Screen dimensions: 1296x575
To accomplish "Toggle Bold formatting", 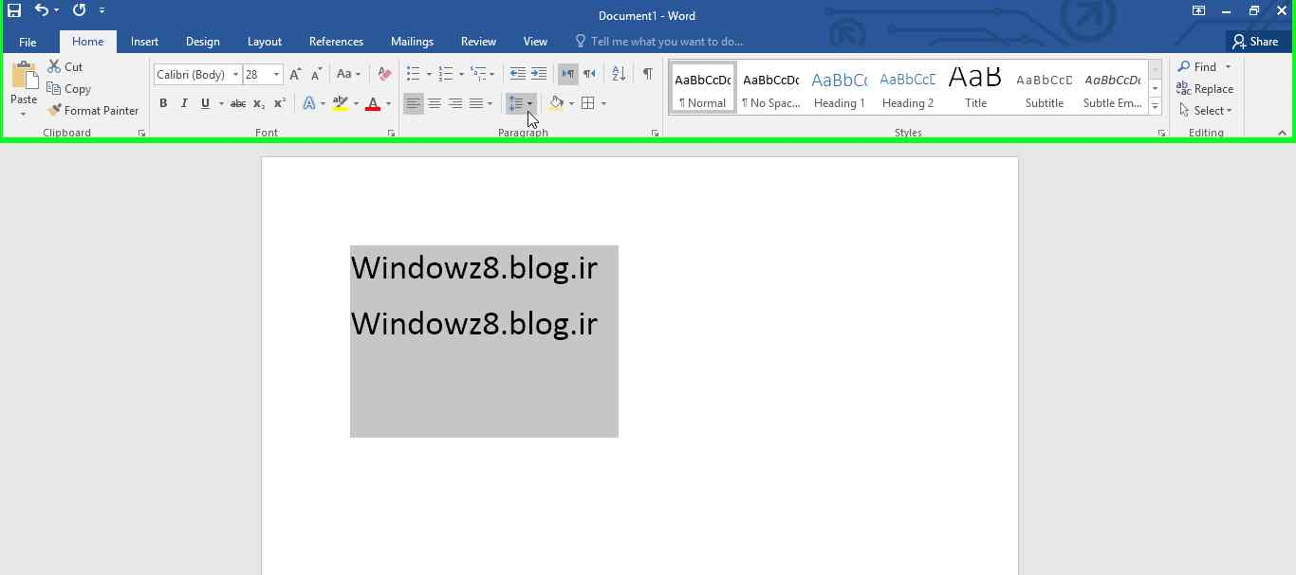I will [x=163, y=103].
